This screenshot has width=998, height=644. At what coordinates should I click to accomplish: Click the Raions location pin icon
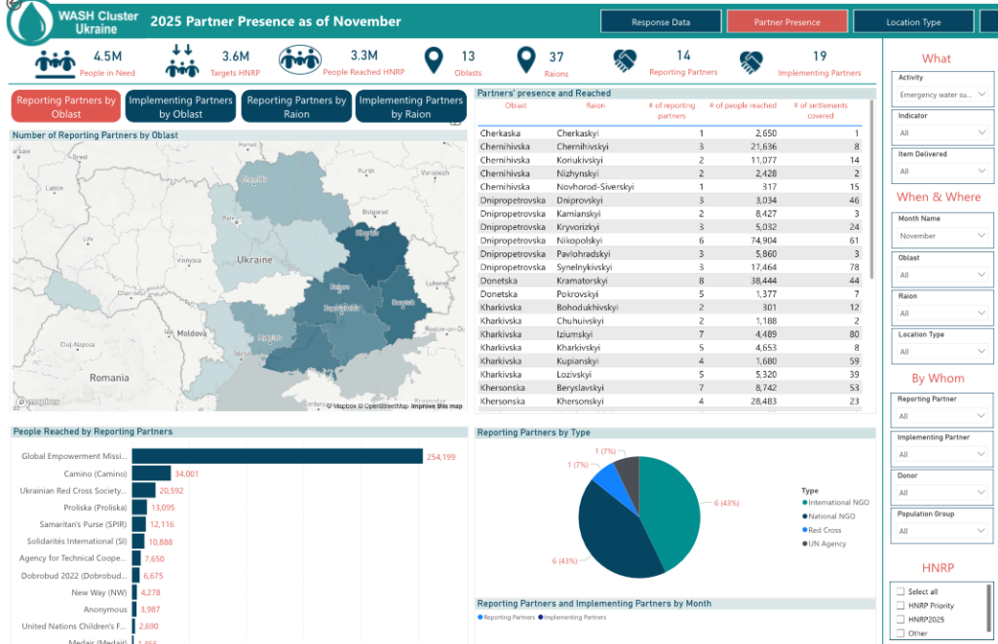click(526, 62)
